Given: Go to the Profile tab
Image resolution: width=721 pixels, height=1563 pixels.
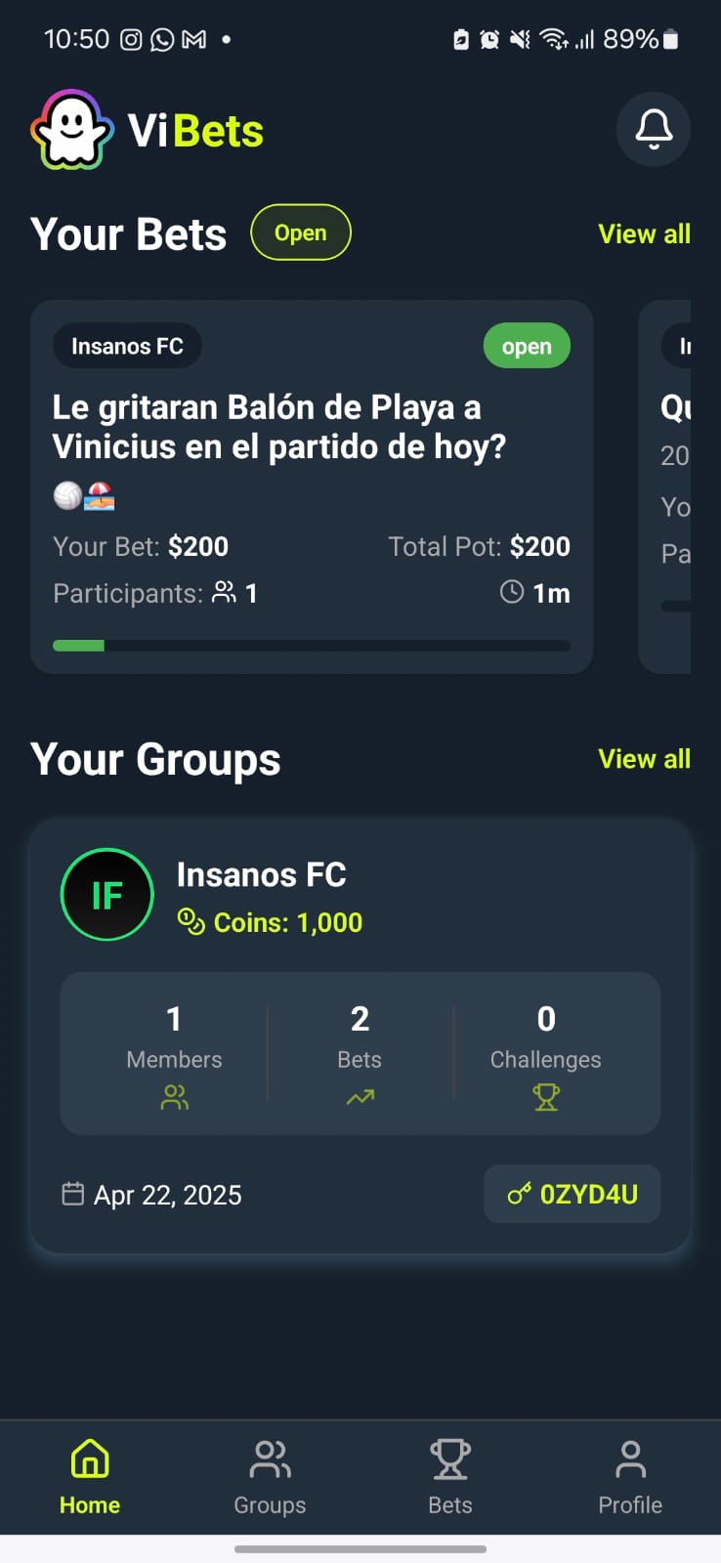Looking at the screenshot, I should pos(630,1477).
